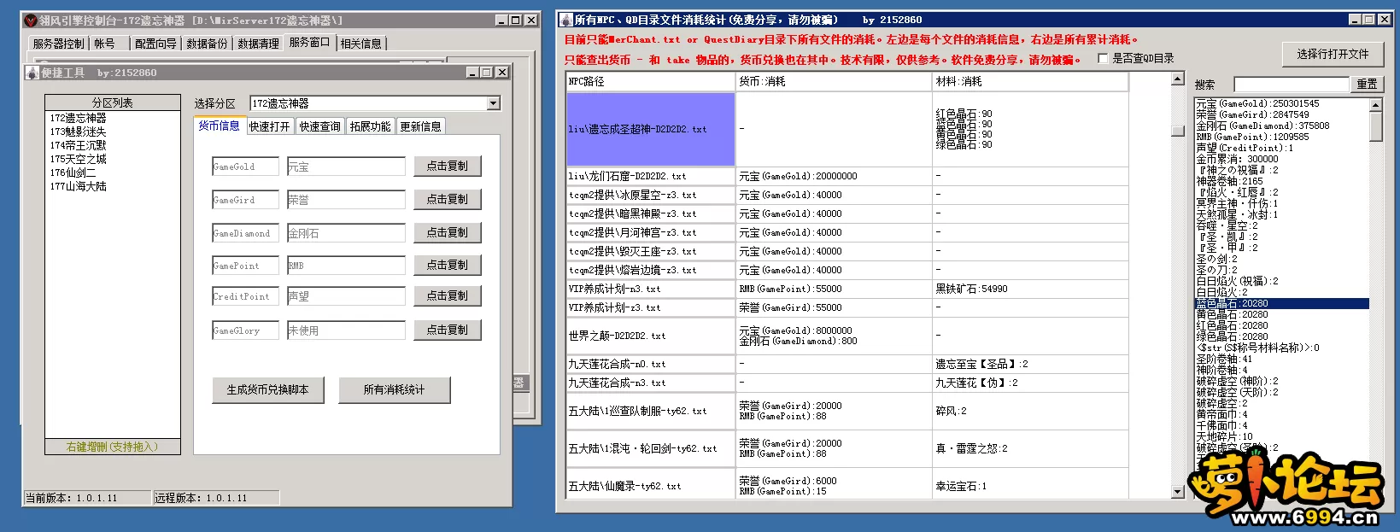Select 173魅影迷失 in the partition list
The image size is (1400, 532).
click(79, 132)
